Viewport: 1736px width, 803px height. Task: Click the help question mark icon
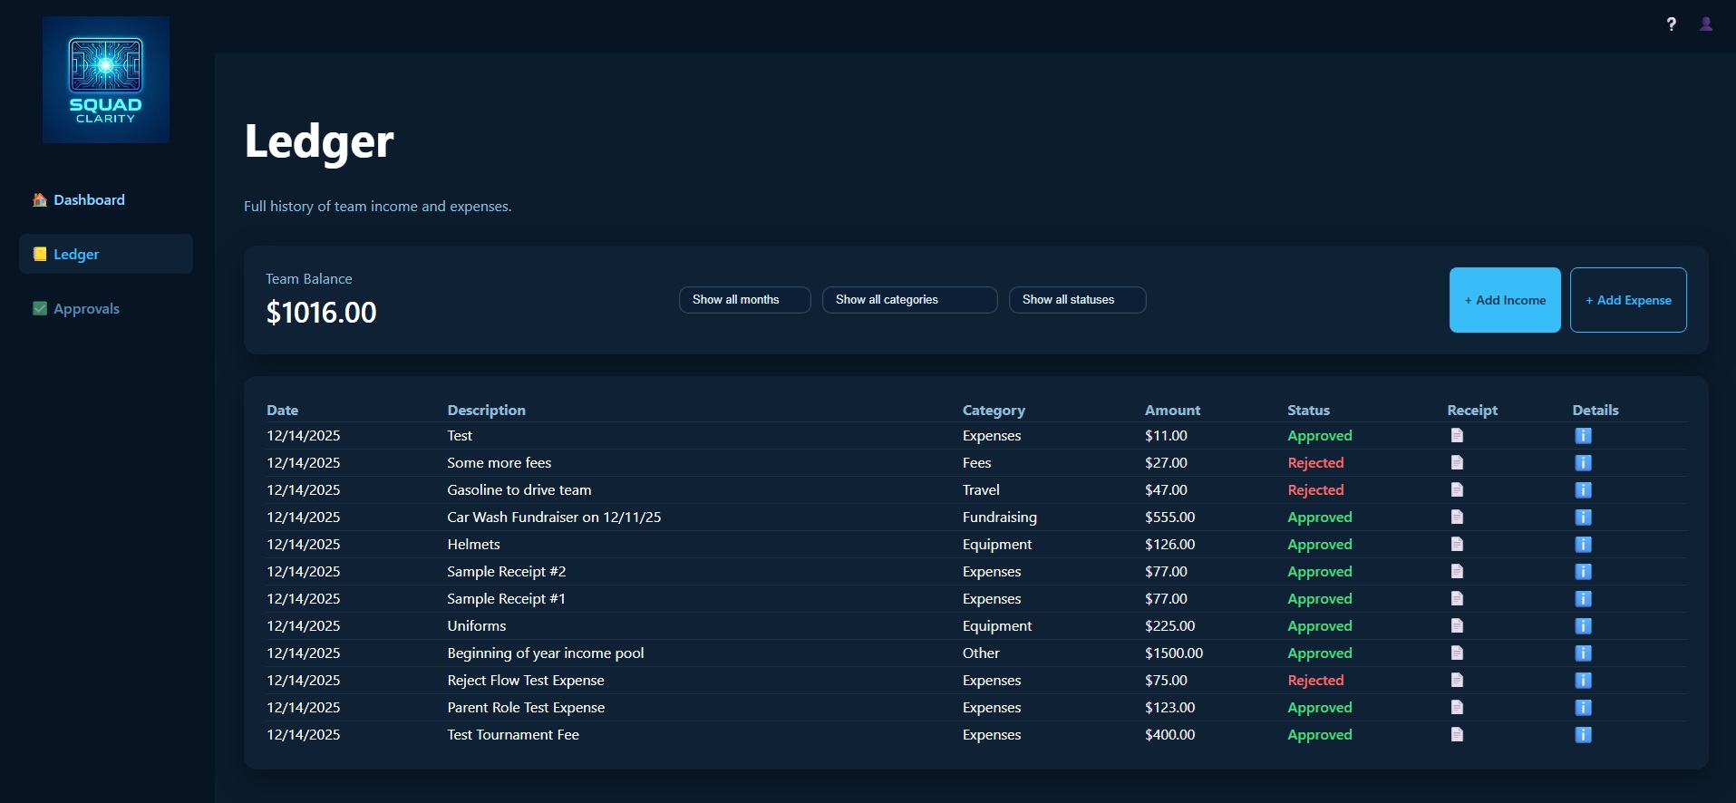pos(1671,24)
